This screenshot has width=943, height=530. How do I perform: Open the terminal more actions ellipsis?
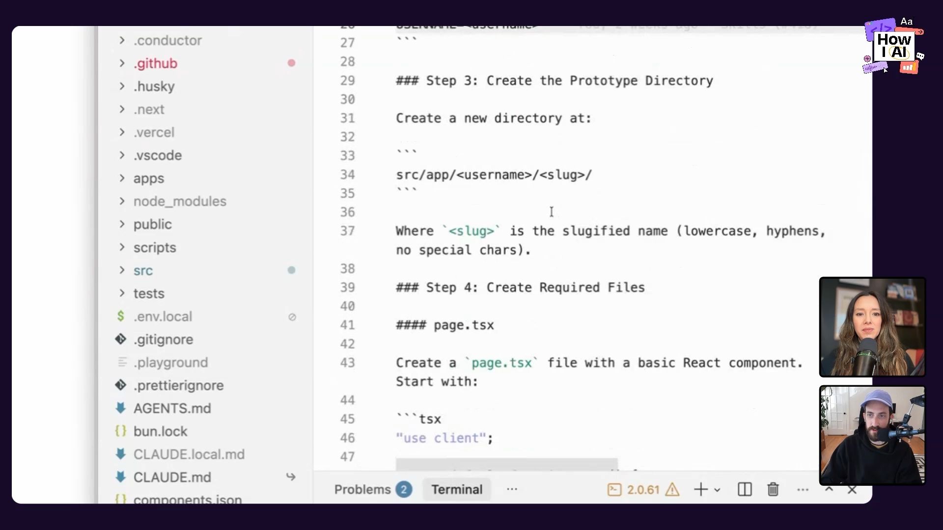click(x=803, y=489)
